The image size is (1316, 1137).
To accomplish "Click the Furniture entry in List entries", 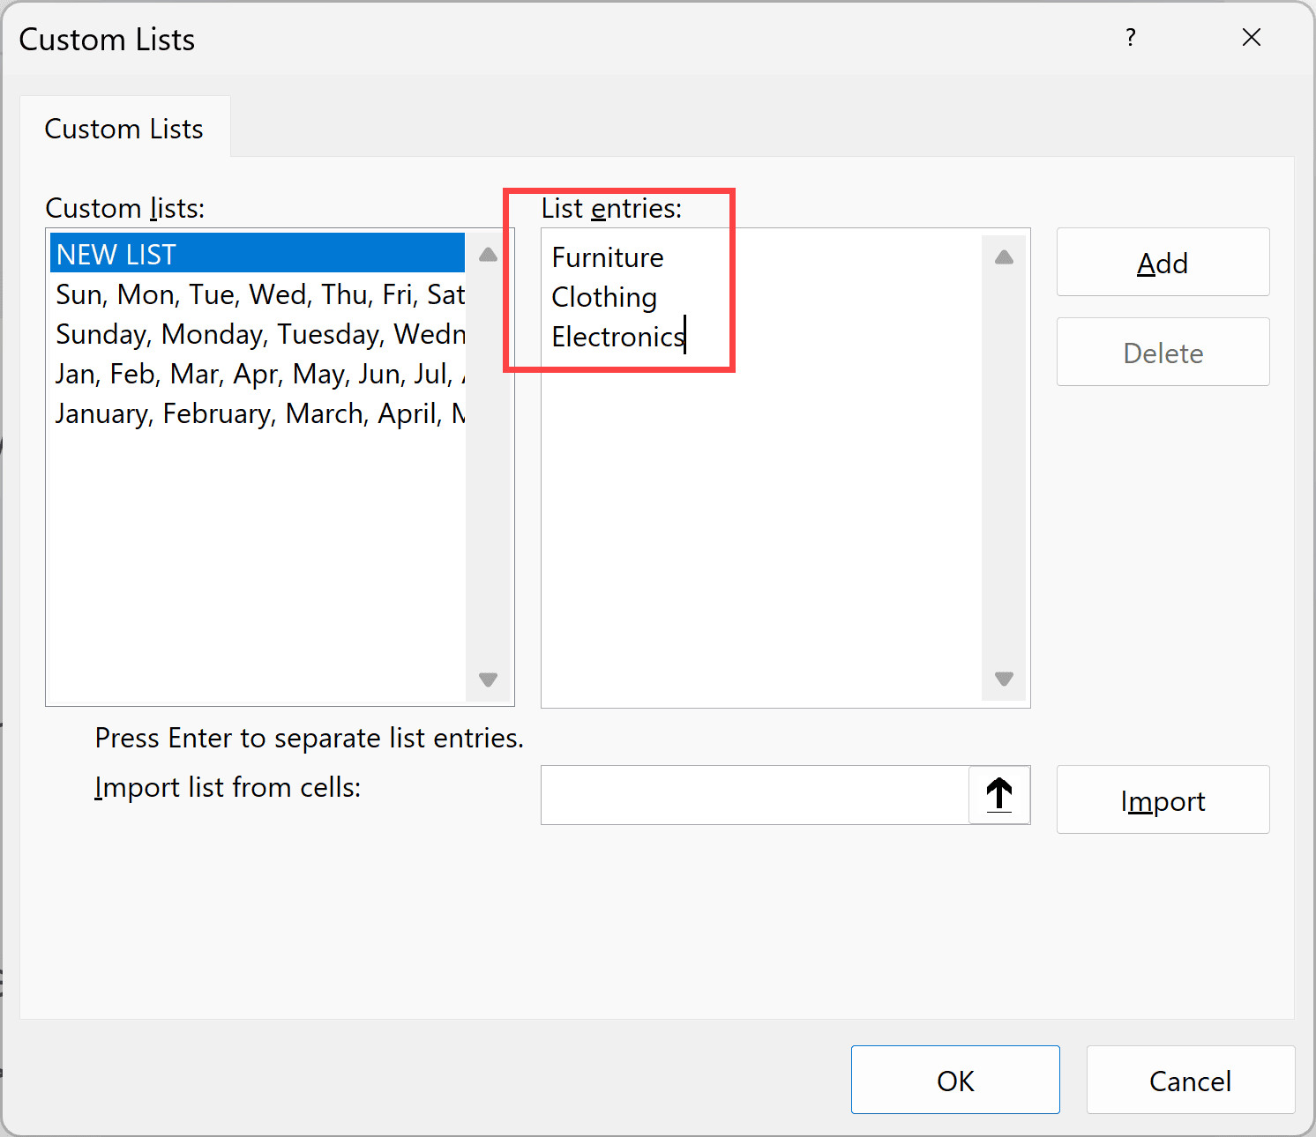I will 608,257.
